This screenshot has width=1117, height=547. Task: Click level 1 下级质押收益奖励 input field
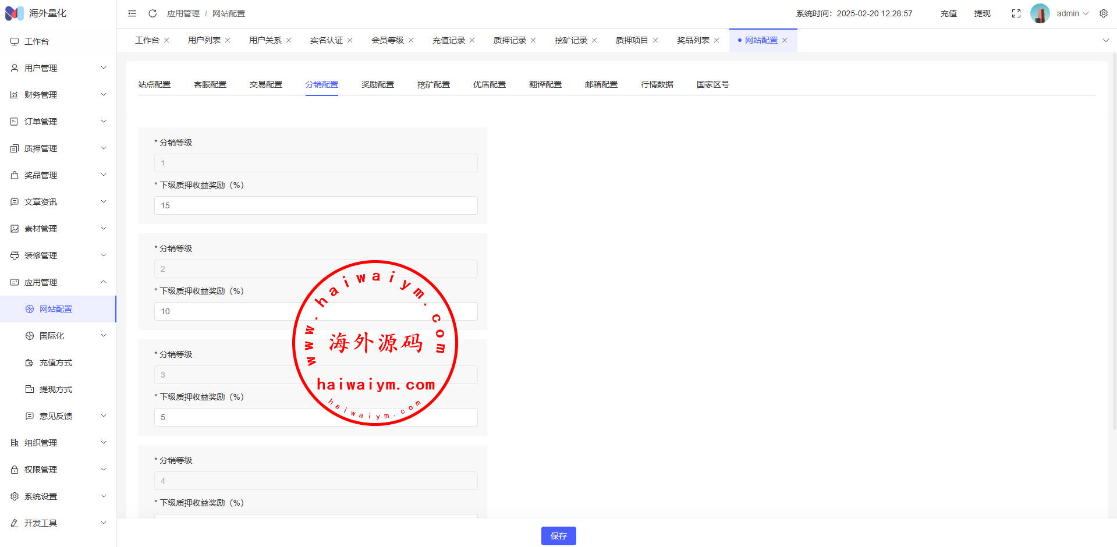[315, 205]
